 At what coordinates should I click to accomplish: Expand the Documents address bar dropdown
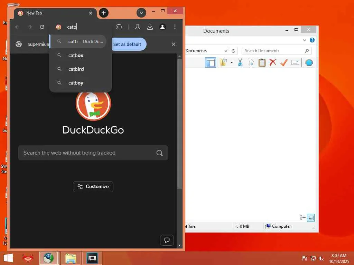(x=225, y=51)
